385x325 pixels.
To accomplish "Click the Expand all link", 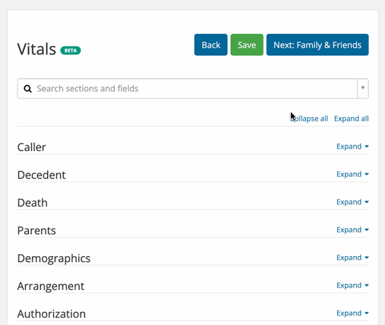I will click(x=351, y=118).
